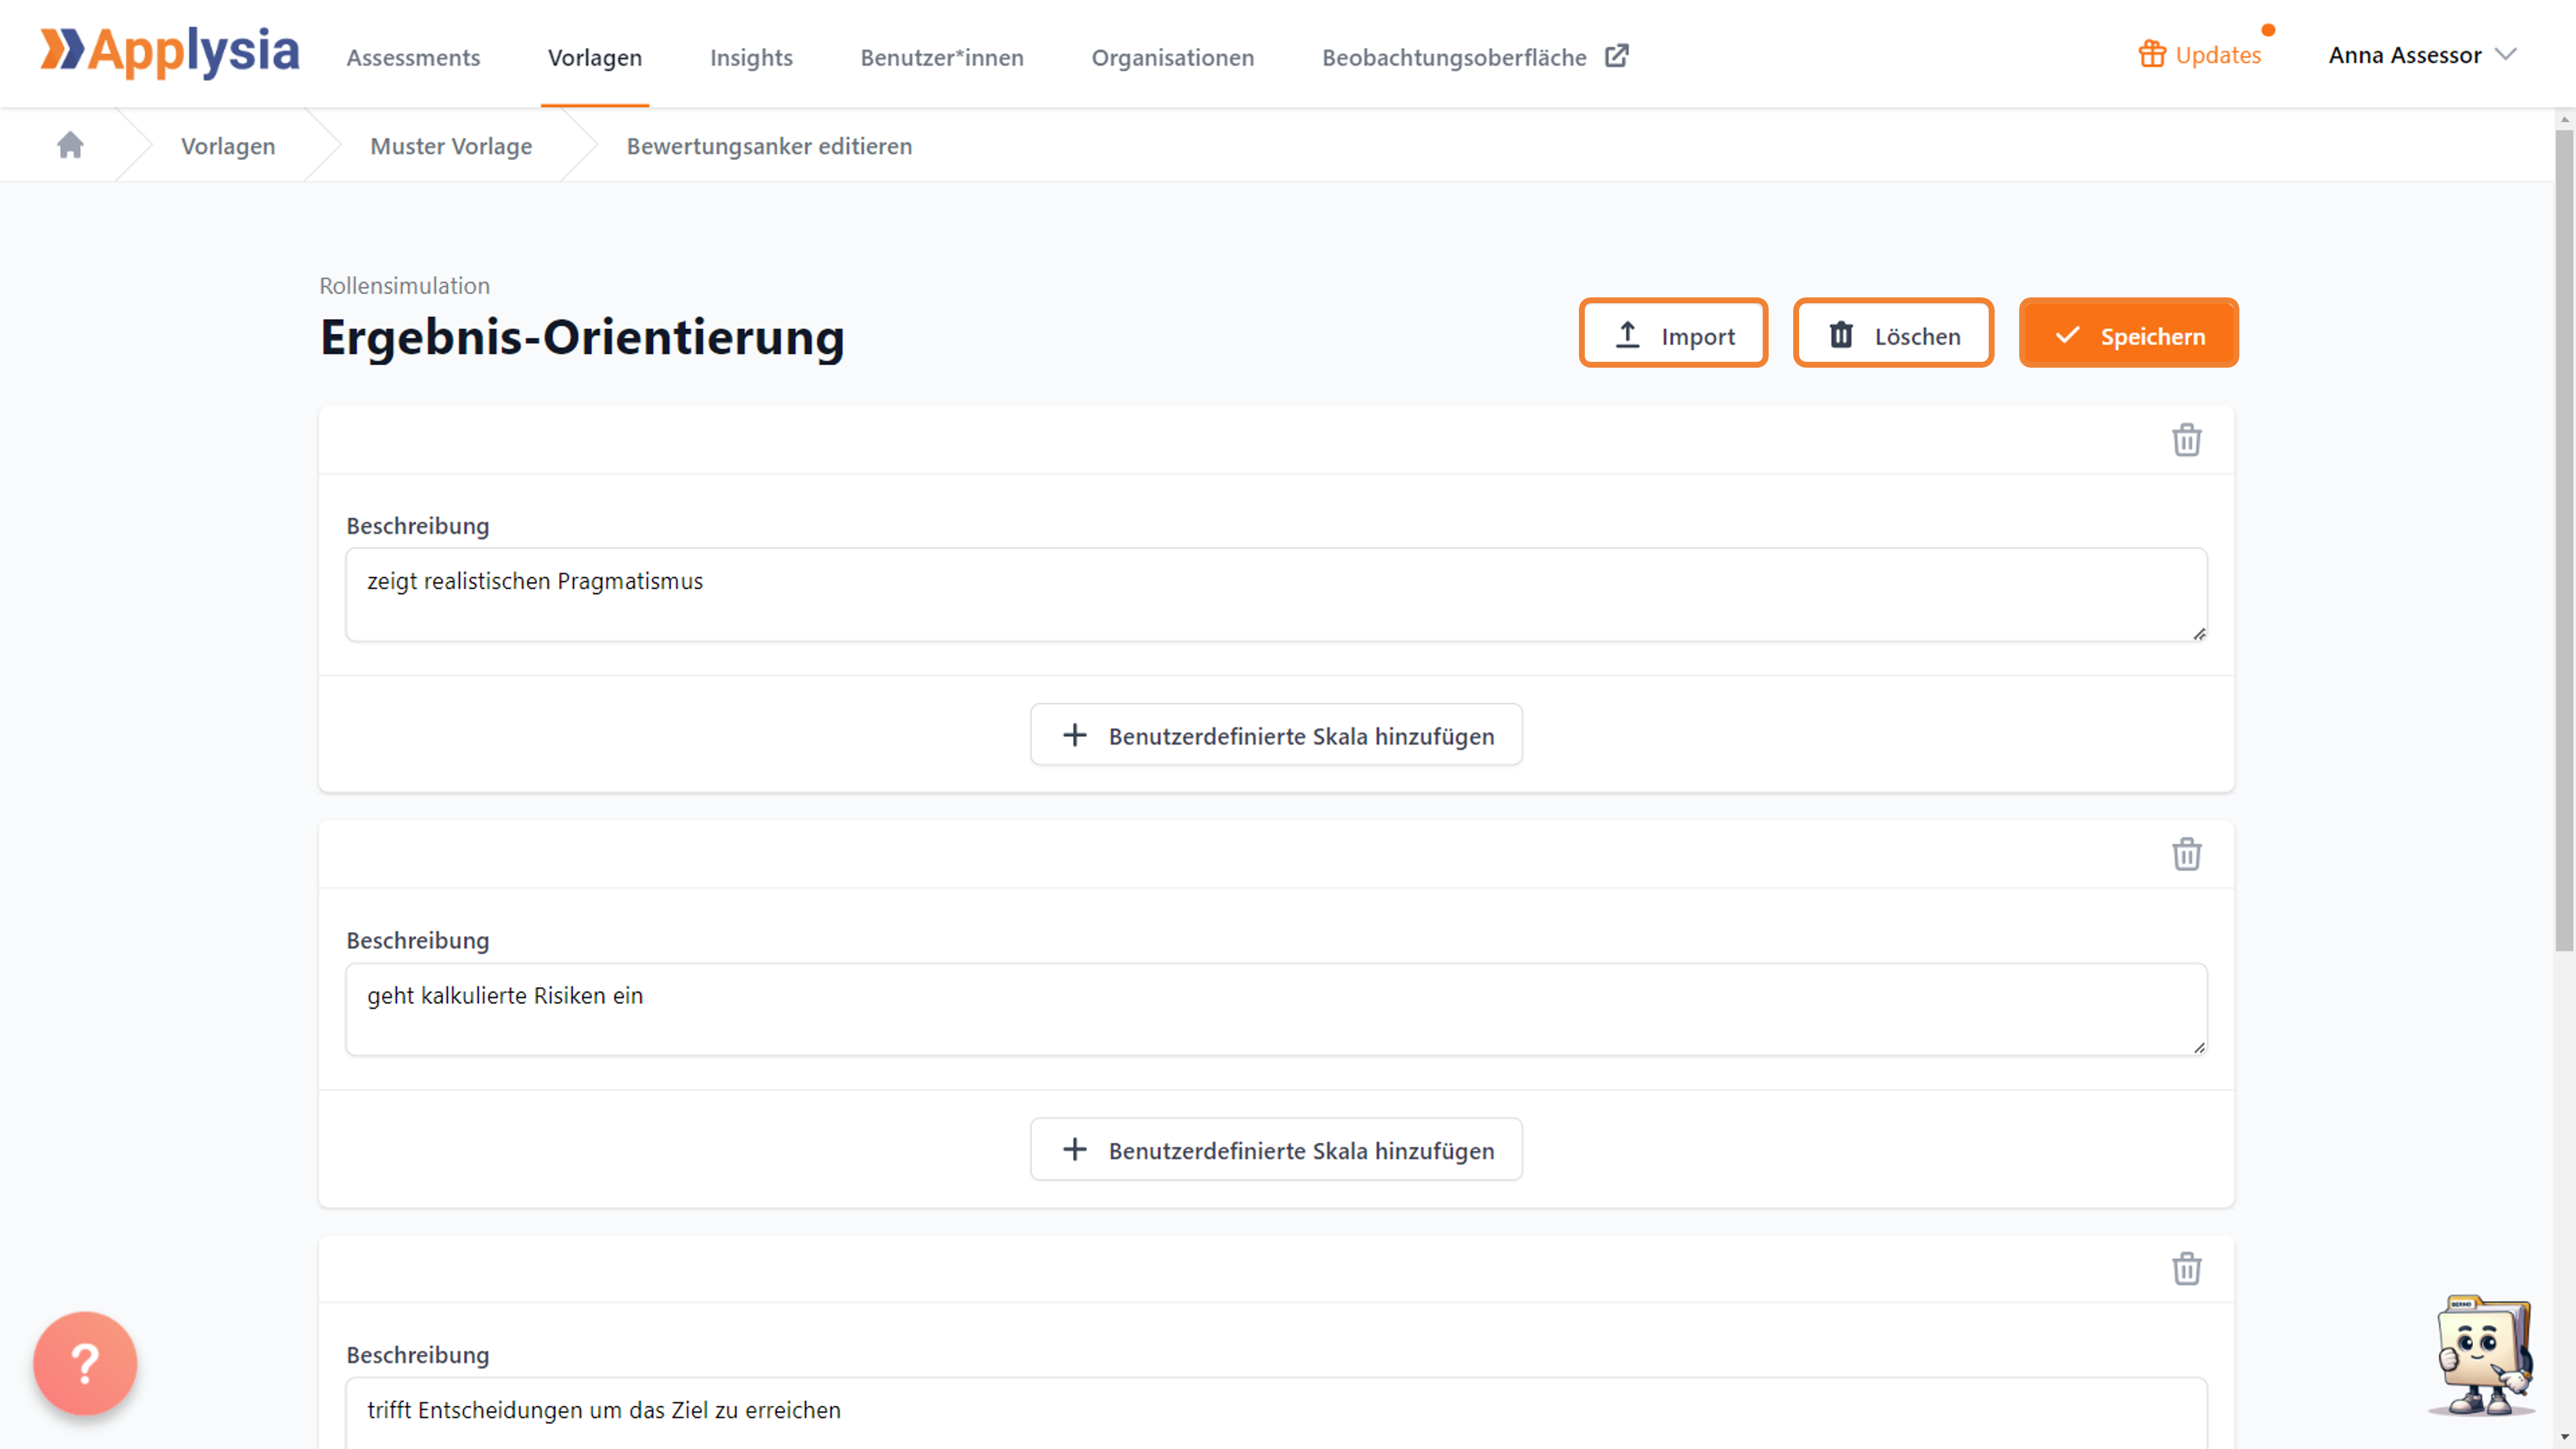Add custom scale under 'zeigt realistischen Pragmatismus'
2576x1449 pixels.
pyautogui.click(x=1276, y=735)
